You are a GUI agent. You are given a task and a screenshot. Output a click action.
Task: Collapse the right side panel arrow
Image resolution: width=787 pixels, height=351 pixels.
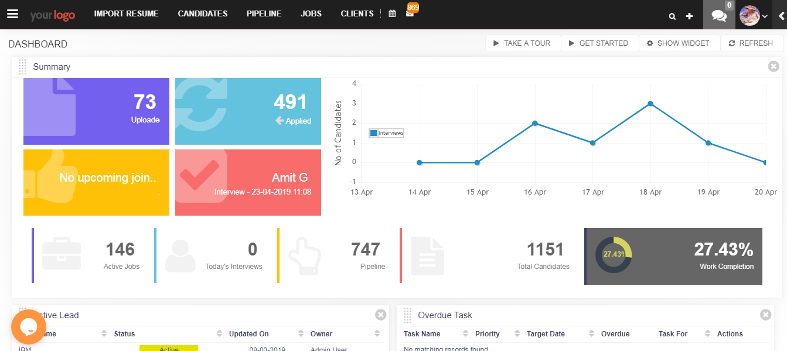click(x=781, y=16)
